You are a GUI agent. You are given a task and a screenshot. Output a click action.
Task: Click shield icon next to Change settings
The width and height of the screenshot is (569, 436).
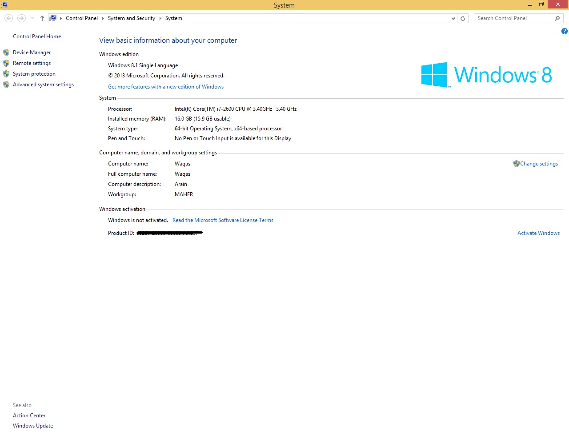pyautogui.click(x=516, y=164)
